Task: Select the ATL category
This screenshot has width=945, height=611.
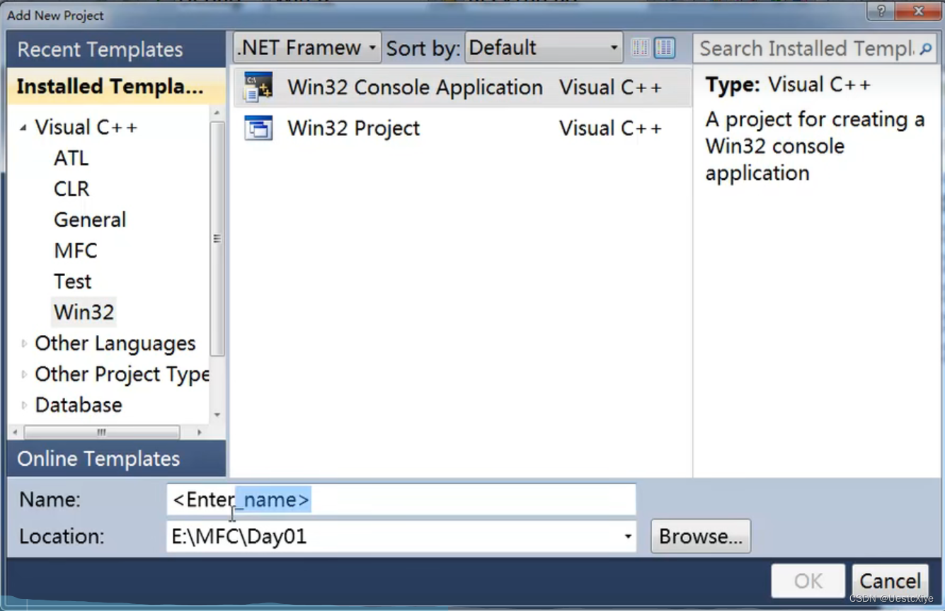Action: click(x=71, y=158)
